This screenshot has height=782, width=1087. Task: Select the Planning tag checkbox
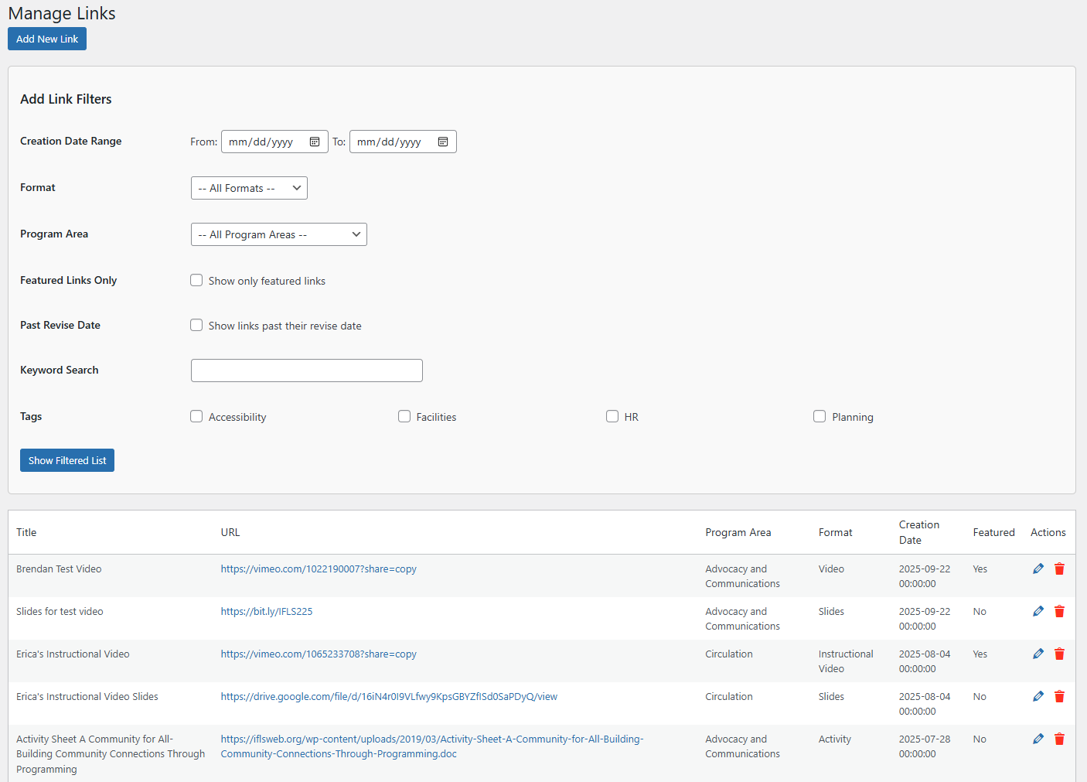820,416
